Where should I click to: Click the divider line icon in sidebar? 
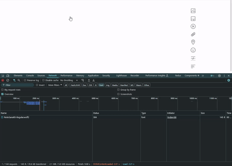pyautogui.click(x=193, y=59)
